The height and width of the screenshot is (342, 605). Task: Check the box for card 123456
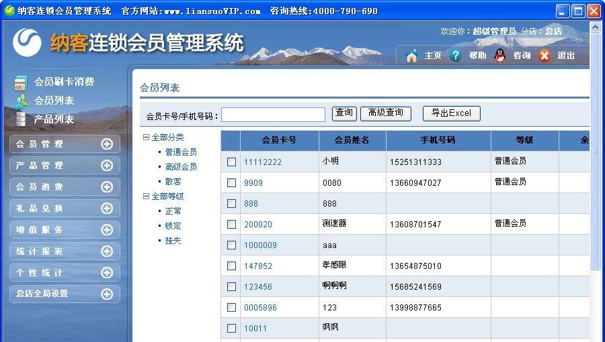(231, 286)
